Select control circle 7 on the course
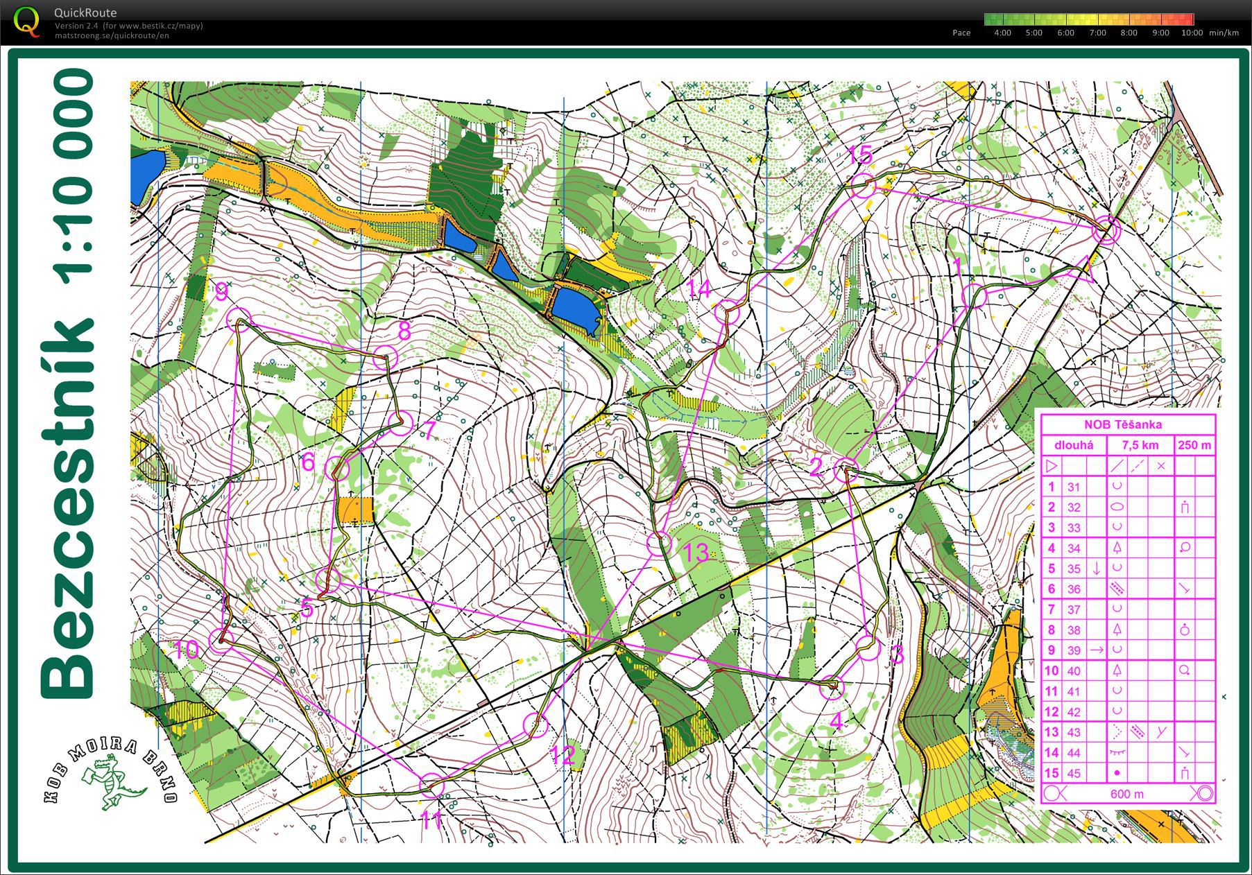The height and width of the screenshot is (875, 1252). point(400,423)
